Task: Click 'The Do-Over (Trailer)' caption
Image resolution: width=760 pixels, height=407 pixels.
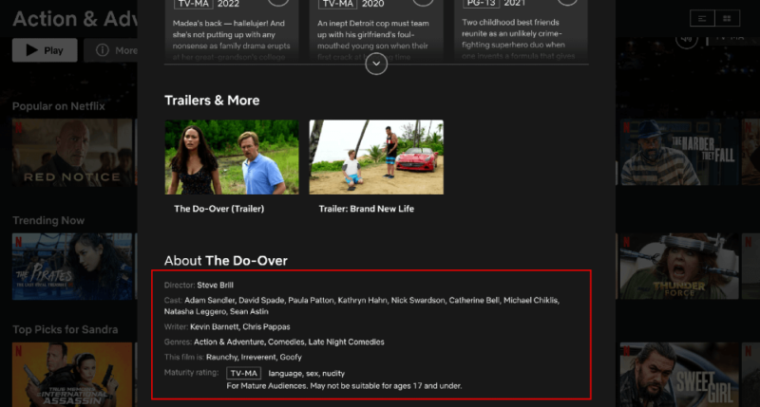Action: coord(219,209)
